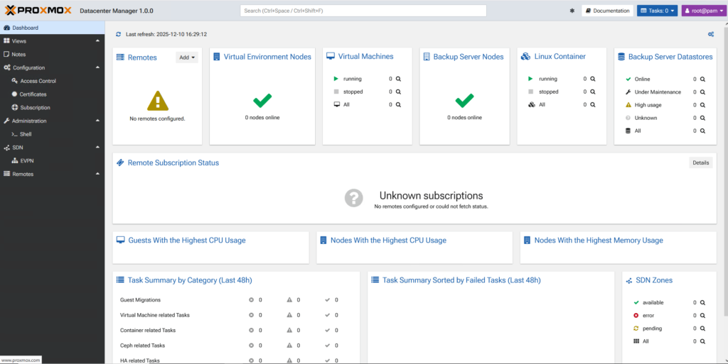This screenshot has height=364, width=728.
Task: Open the Tasks: 0 dropdown
Action: (657, 11)
